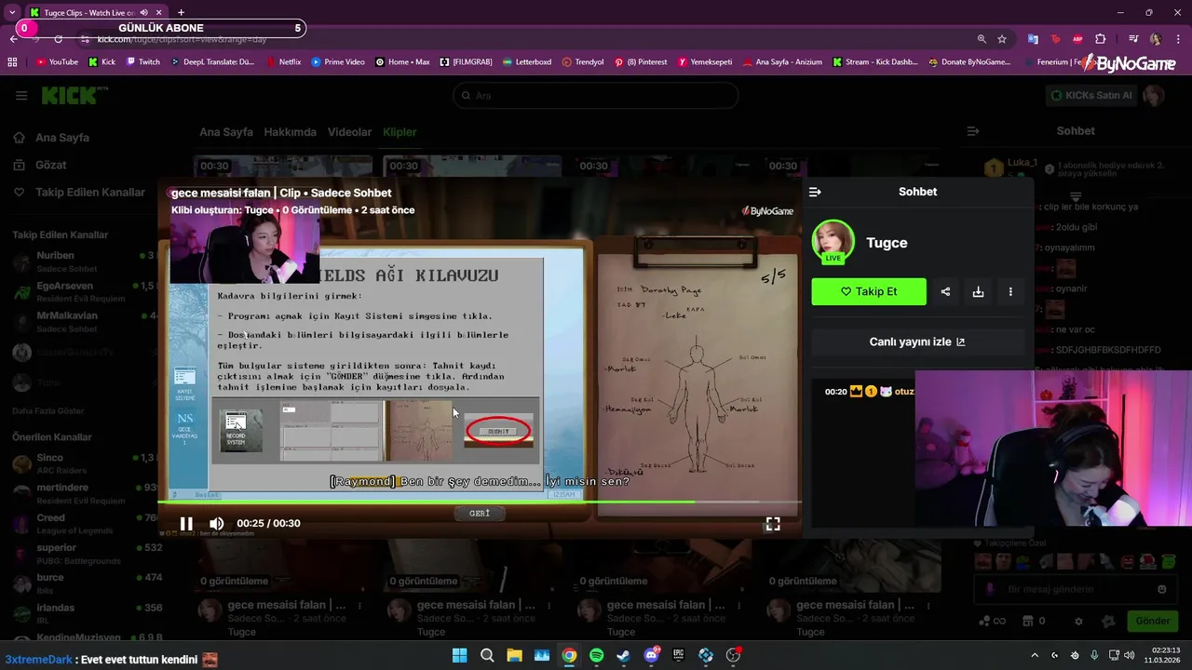The height and width of the screenshot is (670, 1192).
Task: Open the Yemeksepeti bookmark
Action: (x=705, y=62)
